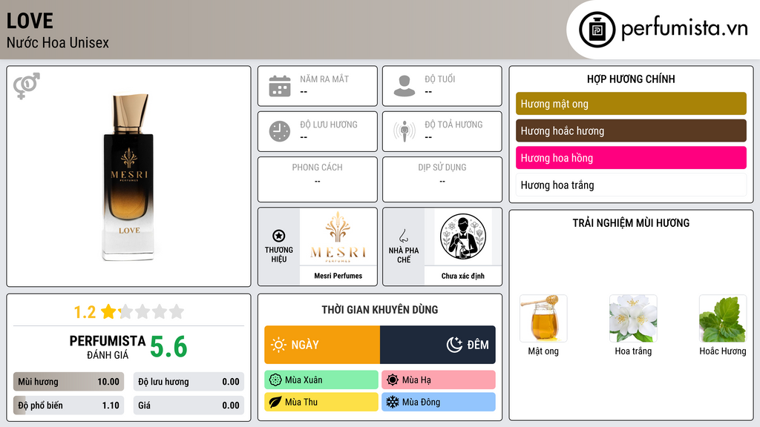Click the gold star in rating
The image size is (760, 427).
[109, 311]
